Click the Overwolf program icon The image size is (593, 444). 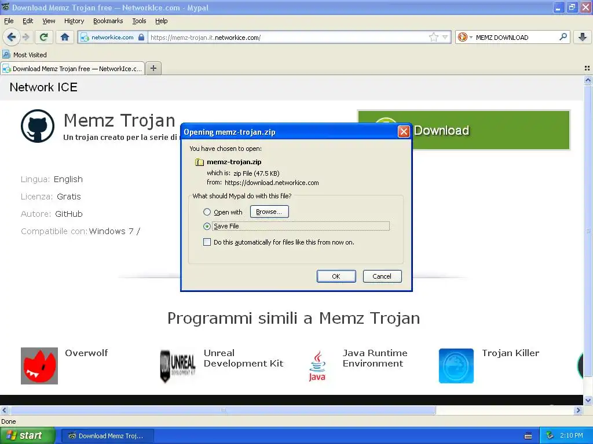[x=39, y=366]
